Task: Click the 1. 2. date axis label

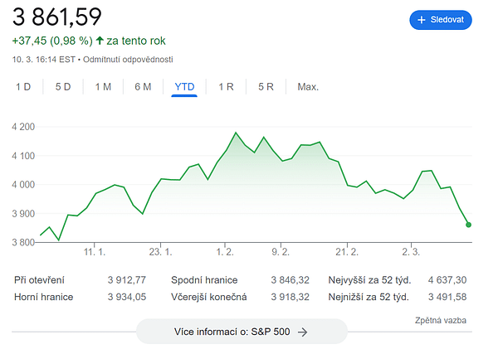Action: click(x=225, y=252)
